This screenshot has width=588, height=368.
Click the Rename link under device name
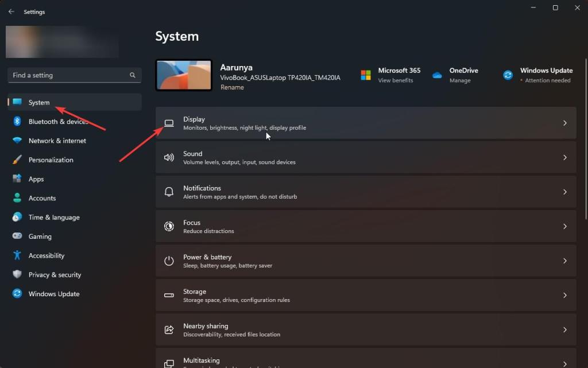(x=232, y=87)
